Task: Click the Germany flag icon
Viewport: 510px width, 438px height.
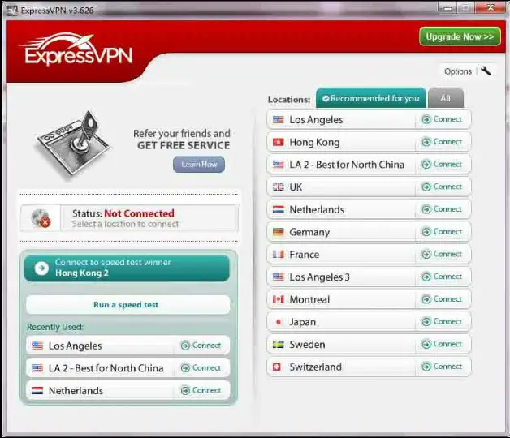Action: click(278, 232)
